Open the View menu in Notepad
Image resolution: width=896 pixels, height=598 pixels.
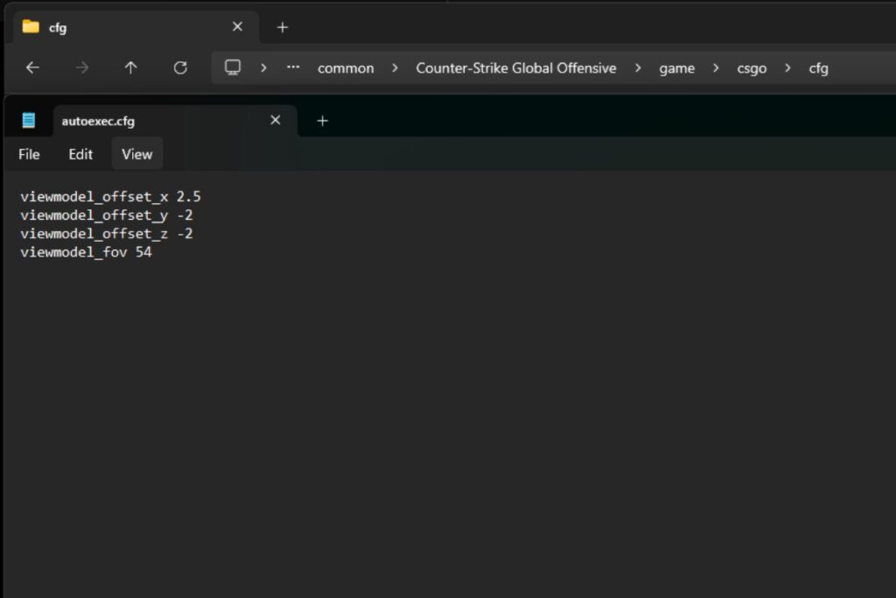(136, 154)
